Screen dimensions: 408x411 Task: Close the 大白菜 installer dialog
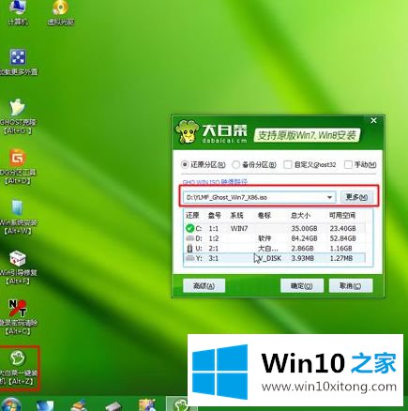[373, 120]
